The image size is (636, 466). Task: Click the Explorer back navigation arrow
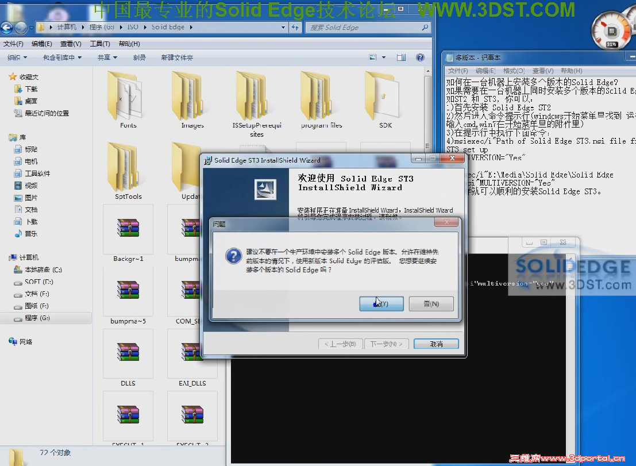pyautogui.click(x=6, y=28)
